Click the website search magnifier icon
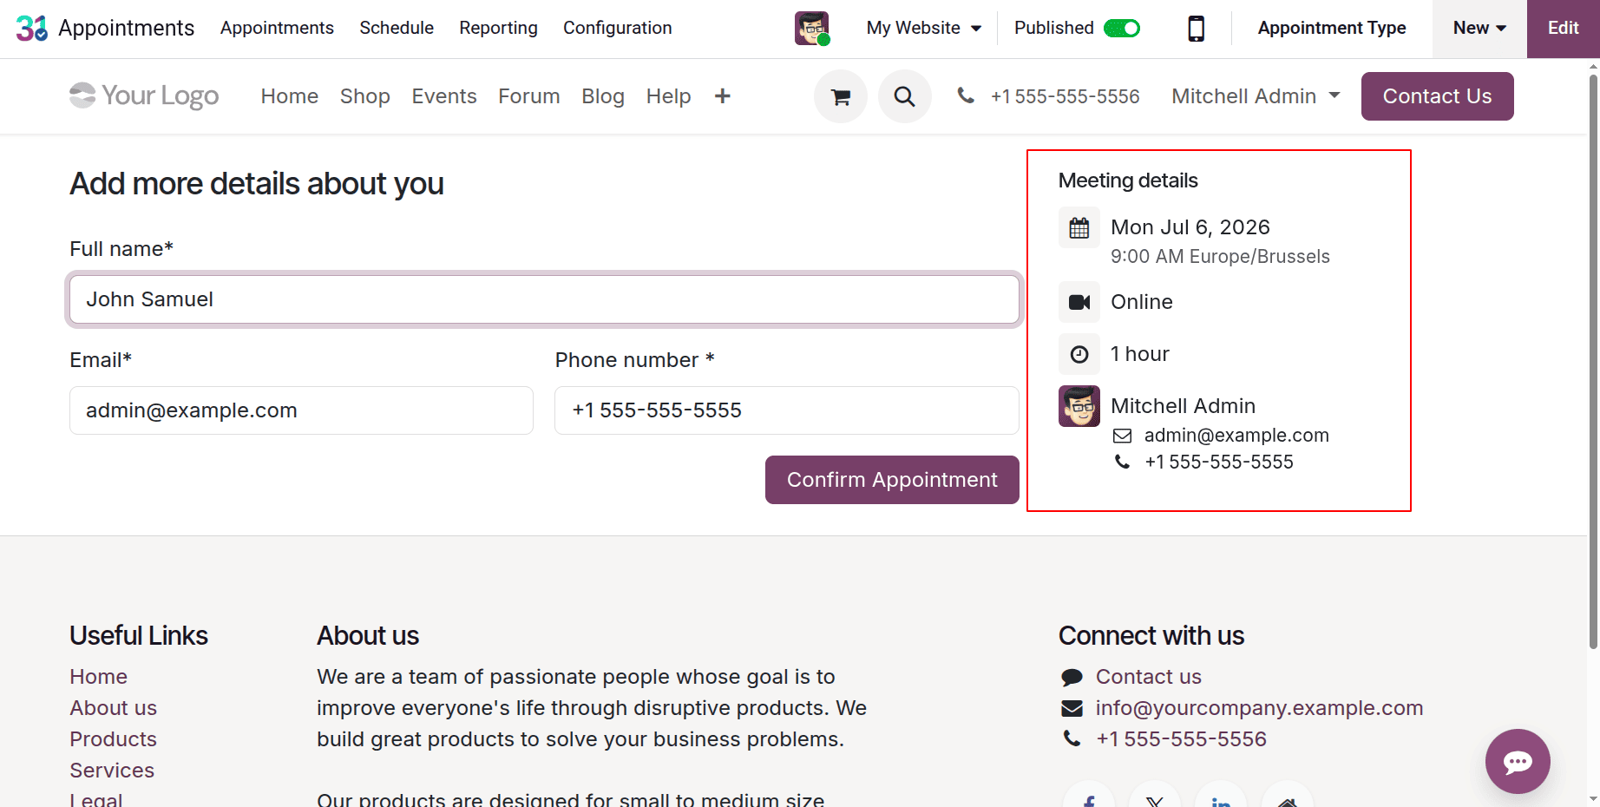This screenshot has width=1600, height=807. click(x=904, y=96)
